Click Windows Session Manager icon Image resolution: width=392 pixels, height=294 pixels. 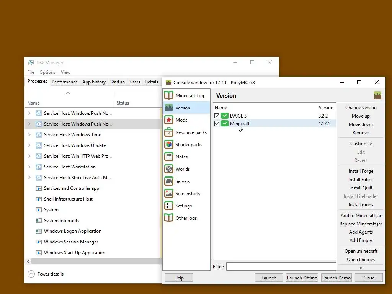click(39, 242)
